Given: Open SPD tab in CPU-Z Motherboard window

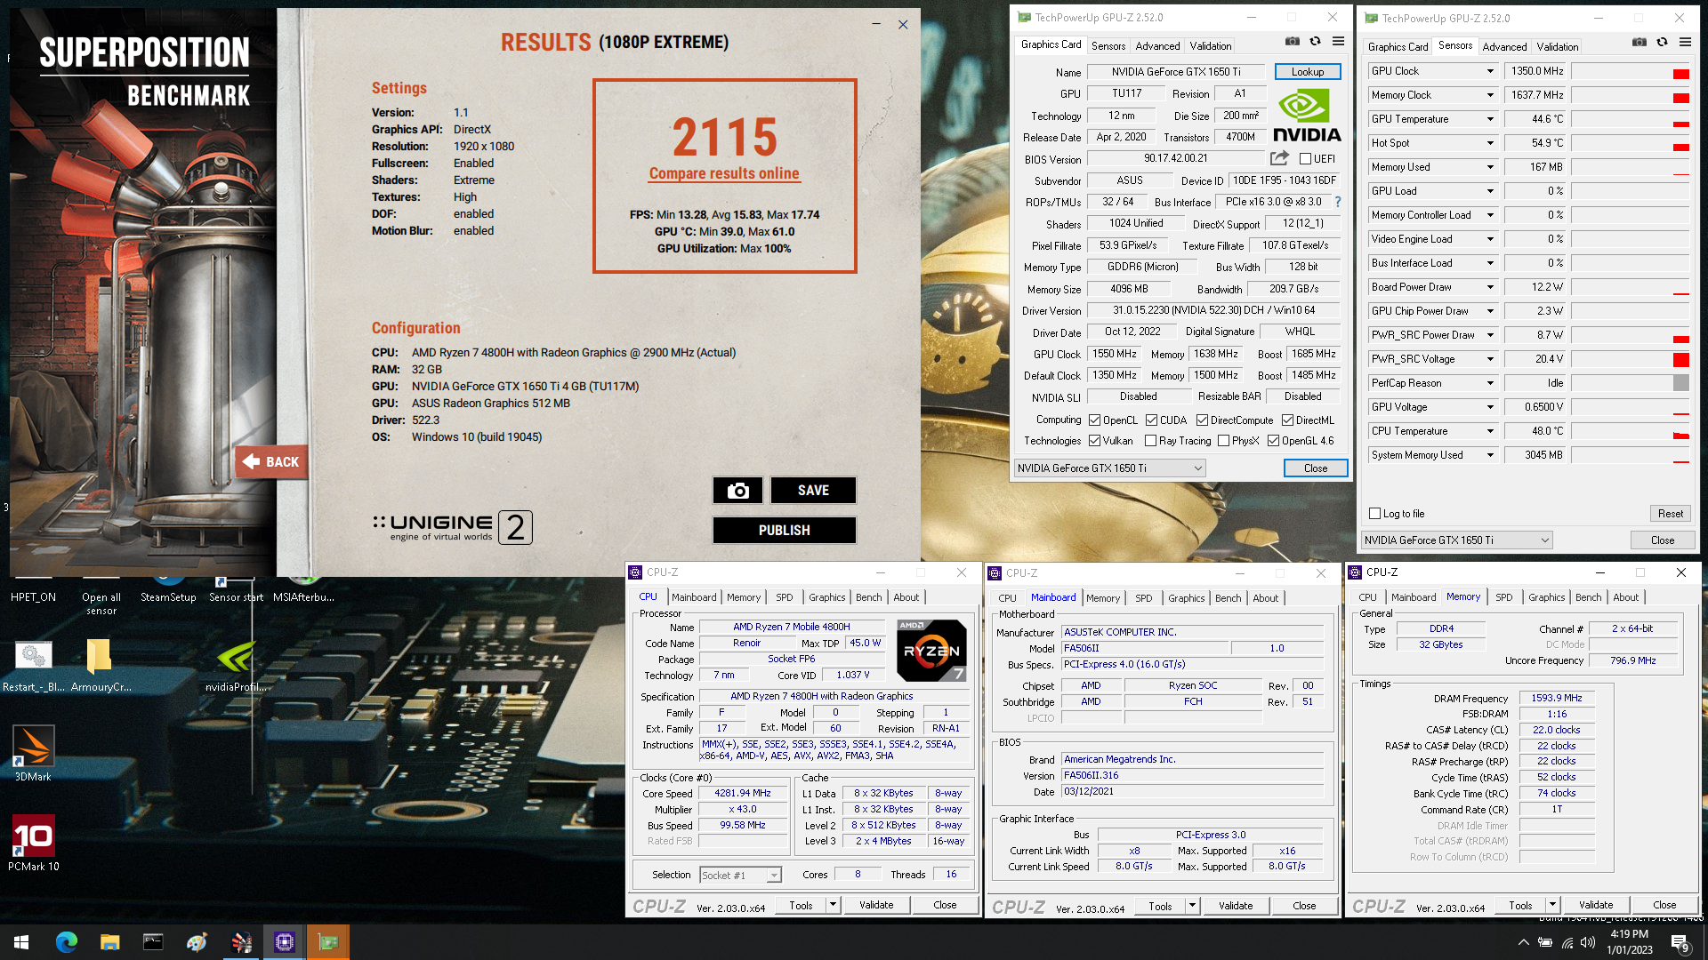Looking at the screenshot, I should pos(1143,598).
